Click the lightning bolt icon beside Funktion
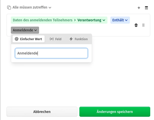Image resolution: width=154 pixels, height=120 pixels. tap(71, 39)
